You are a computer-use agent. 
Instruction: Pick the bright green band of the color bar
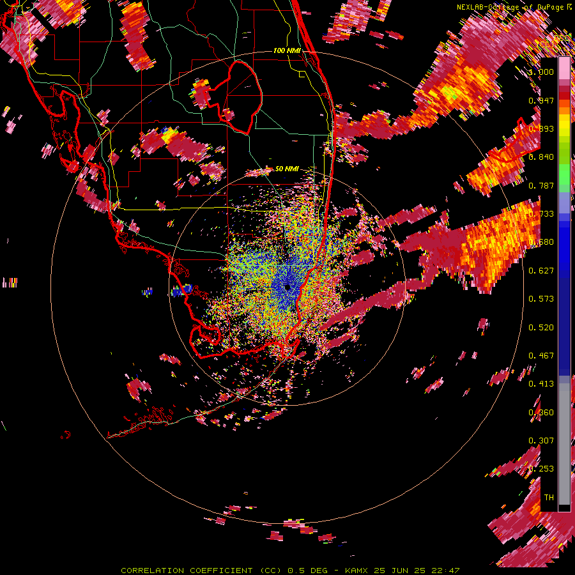564,174
